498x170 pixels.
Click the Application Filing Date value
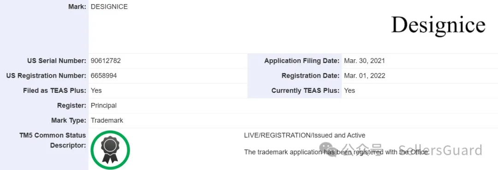364,61
